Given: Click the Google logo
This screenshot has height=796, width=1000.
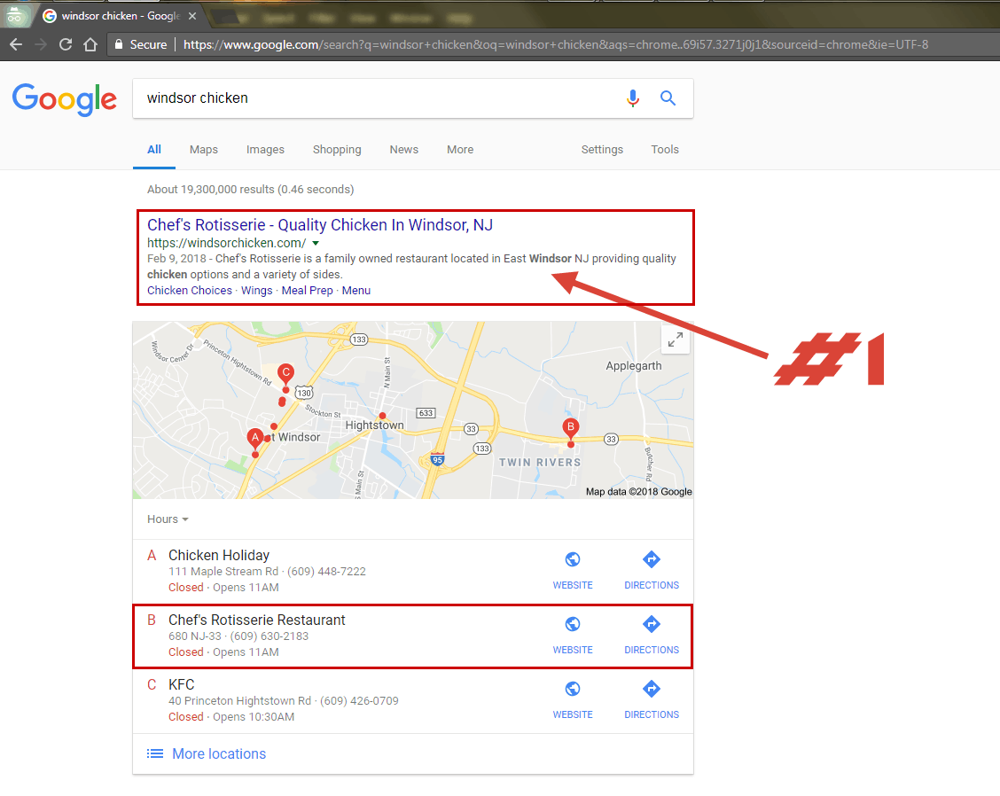Looking at the screenshot, I should pos(65,99).
